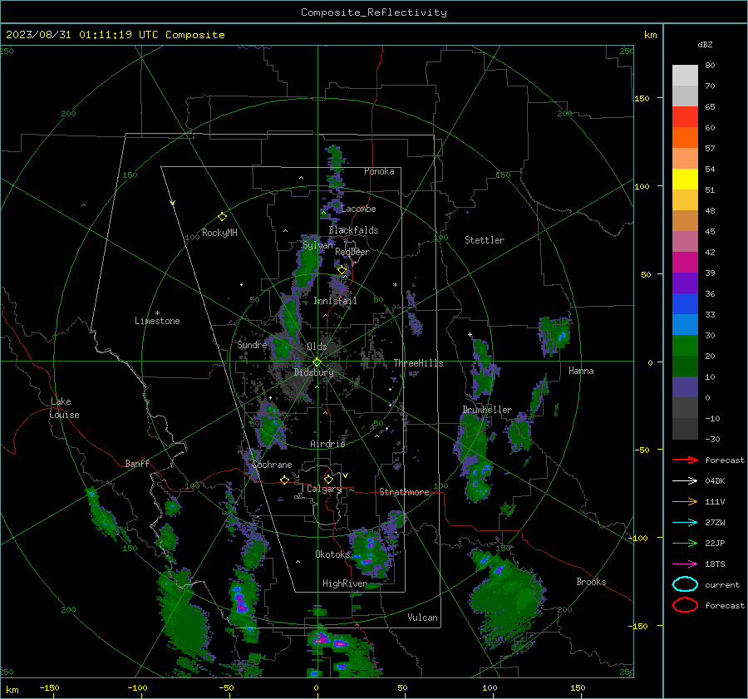Image resolution: width=748 pixels, height=699 pixels.
Task: Select the 42 dBZ pink color swatch
Action: (x=685, y=241)
